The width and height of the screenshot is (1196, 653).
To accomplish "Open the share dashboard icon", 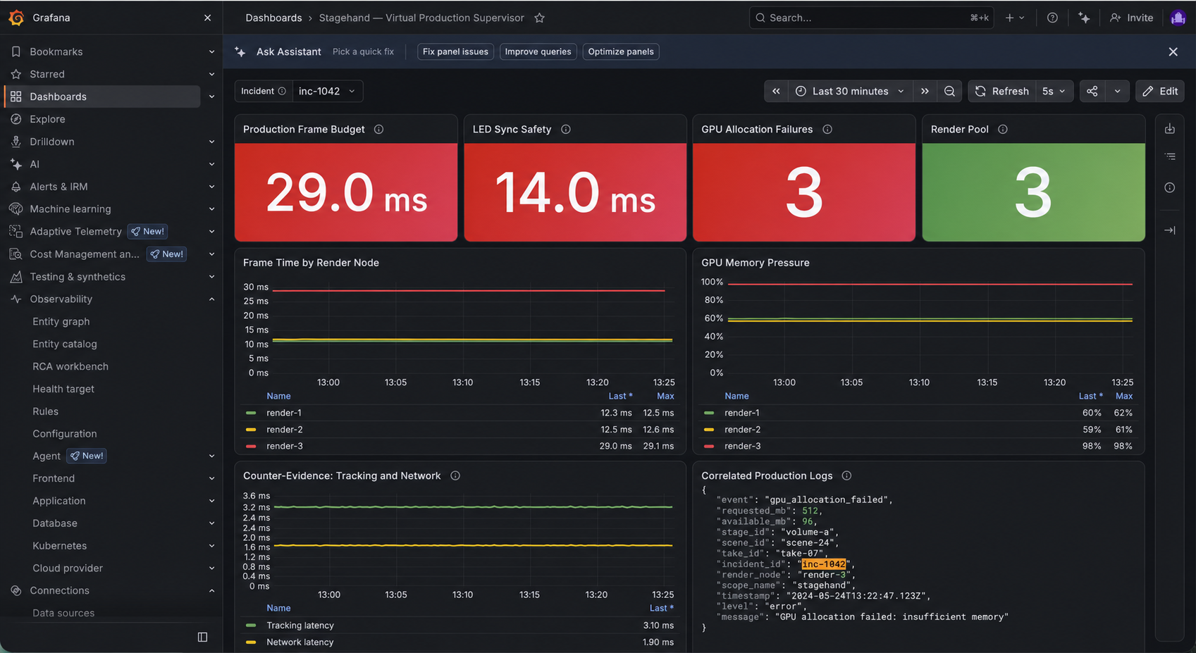I will pos(1092,91).
